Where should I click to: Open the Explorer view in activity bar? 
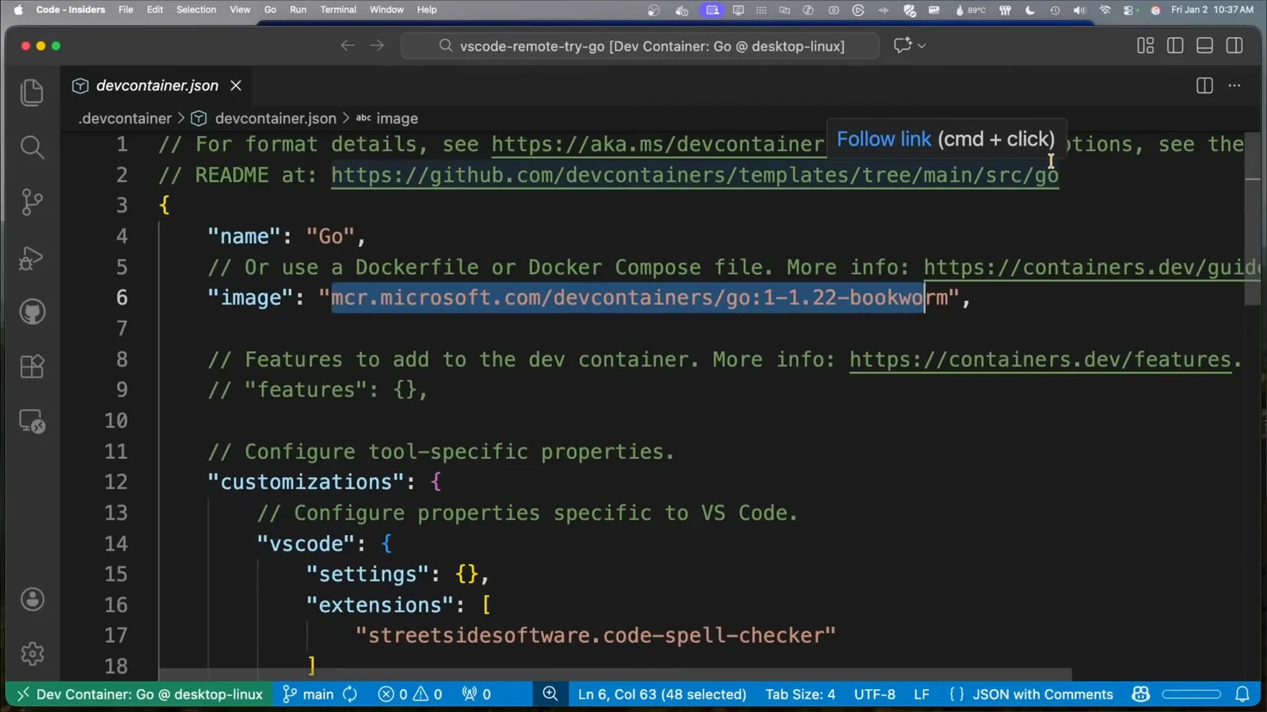32,93
